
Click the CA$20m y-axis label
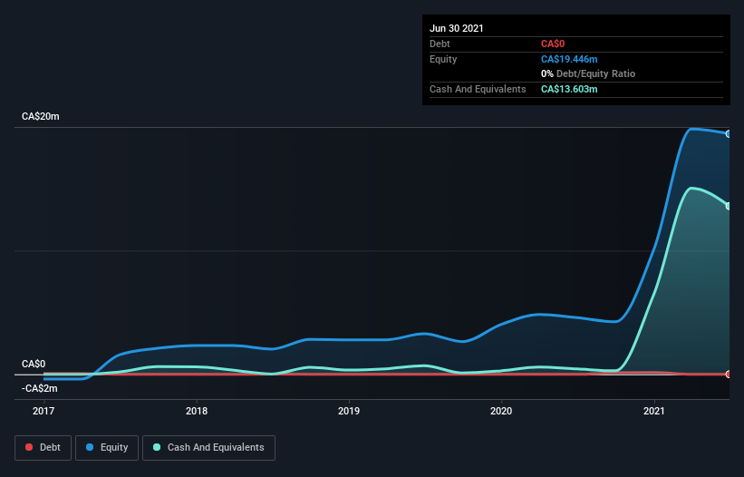click(41, 116)
